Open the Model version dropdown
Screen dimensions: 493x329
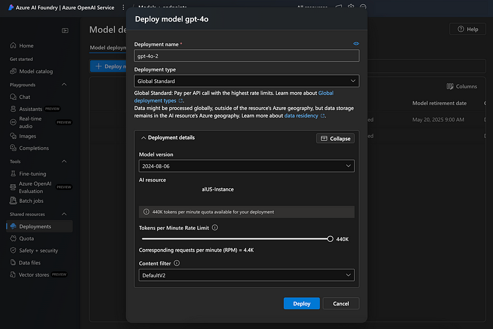pos(246,166)
